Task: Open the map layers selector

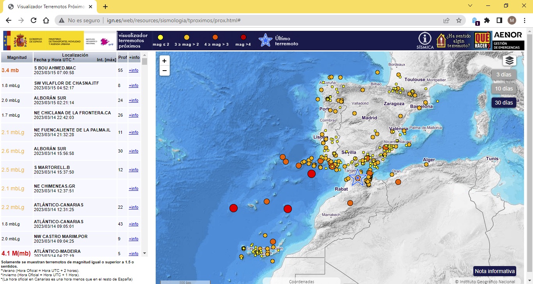Action: 509,60
